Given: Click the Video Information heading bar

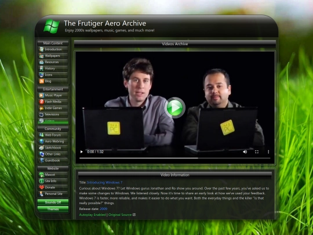Looking at the screenshot, I should 175,175.
